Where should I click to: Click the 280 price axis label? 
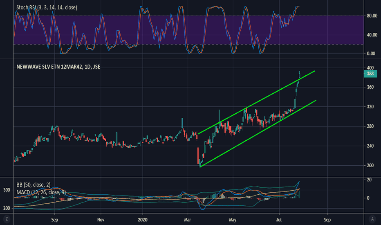coord(370,126)
